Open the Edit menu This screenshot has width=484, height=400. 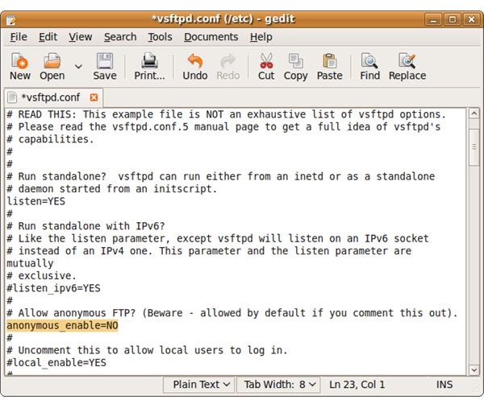coord(48,37)
